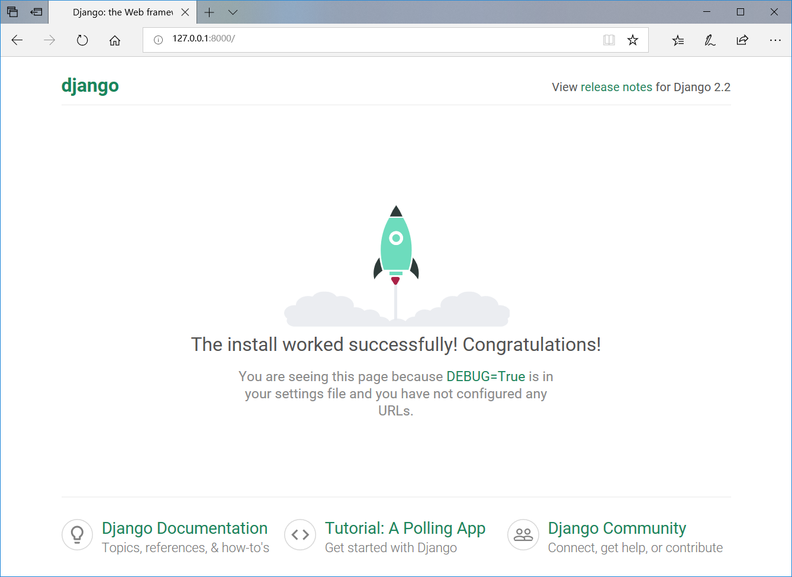Open site information icon in address bar
Viewport: 792px width, 577px height.
click(158, 40)
